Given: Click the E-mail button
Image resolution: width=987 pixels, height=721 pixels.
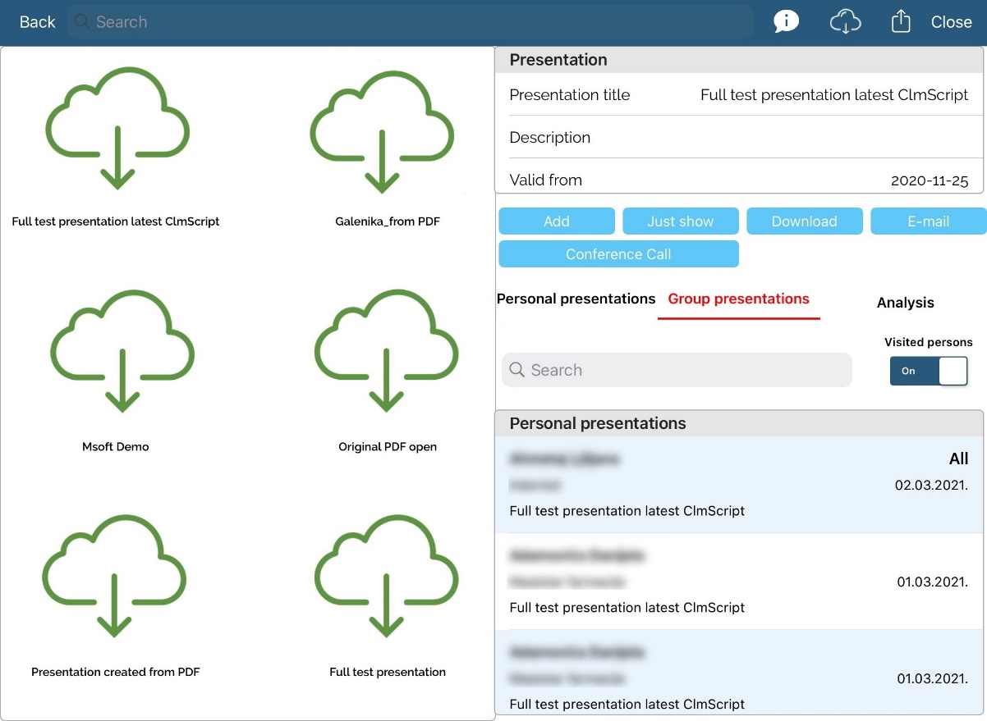Looking at the screenshot, I should pos(928,221).
